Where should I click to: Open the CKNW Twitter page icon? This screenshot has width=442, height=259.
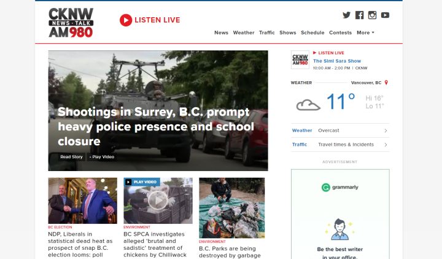coord(346,15)
